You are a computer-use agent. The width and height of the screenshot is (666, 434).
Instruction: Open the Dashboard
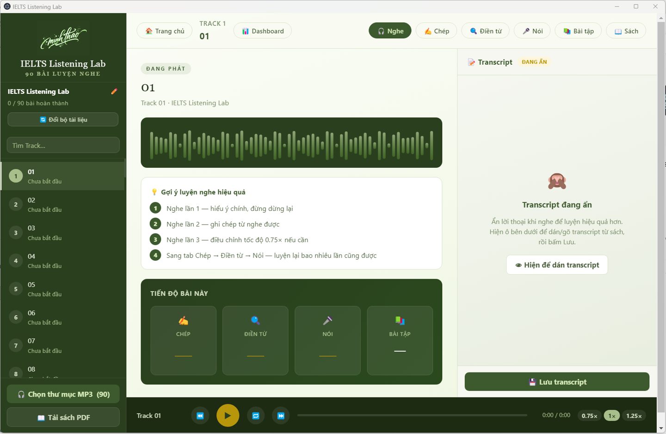(263, 31)
